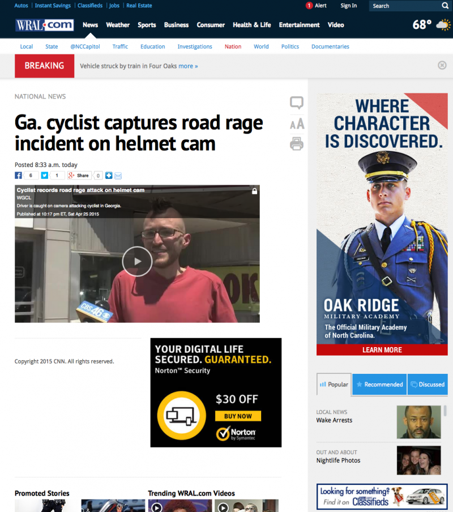
Task: Play the road rage video
Action: pyautogui.click(x=136, y=261)
